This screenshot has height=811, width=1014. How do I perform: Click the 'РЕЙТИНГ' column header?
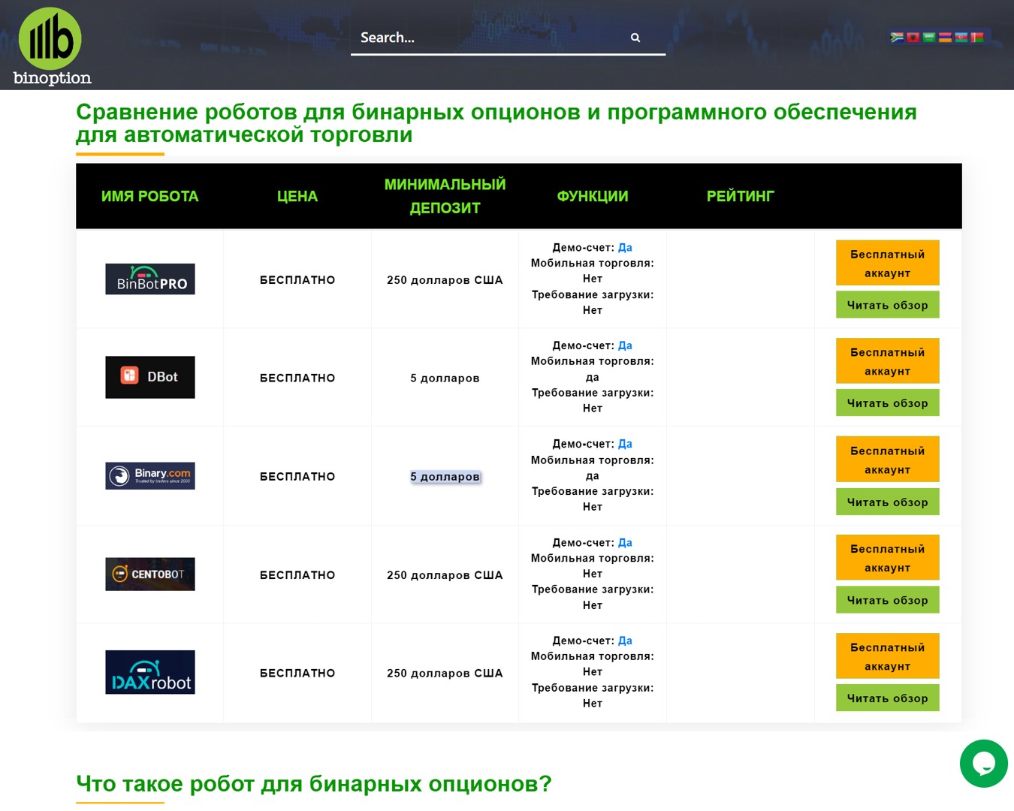[740, 196]
